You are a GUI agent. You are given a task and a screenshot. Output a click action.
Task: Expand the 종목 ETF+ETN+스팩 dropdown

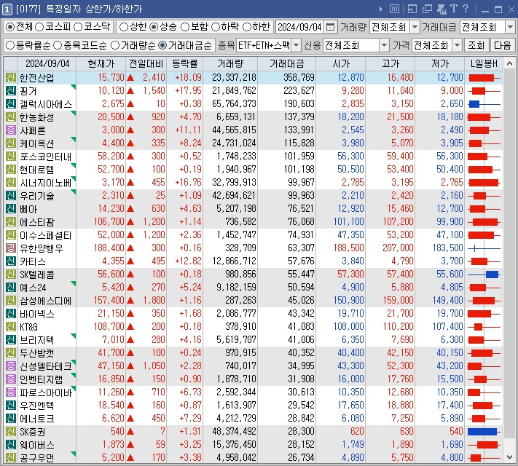[297, 46]
